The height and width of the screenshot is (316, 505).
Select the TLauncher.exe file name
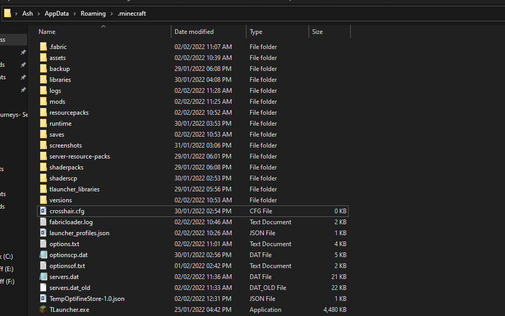pos(69,310)
